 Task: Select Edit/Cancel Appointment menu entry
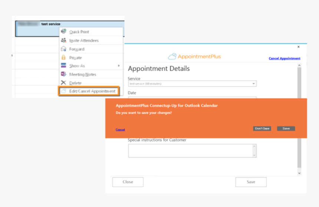click(89, 91)
